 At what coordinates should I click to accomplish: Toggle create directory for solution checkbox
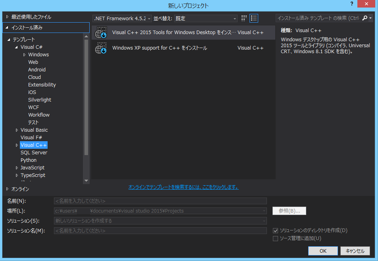275,230
